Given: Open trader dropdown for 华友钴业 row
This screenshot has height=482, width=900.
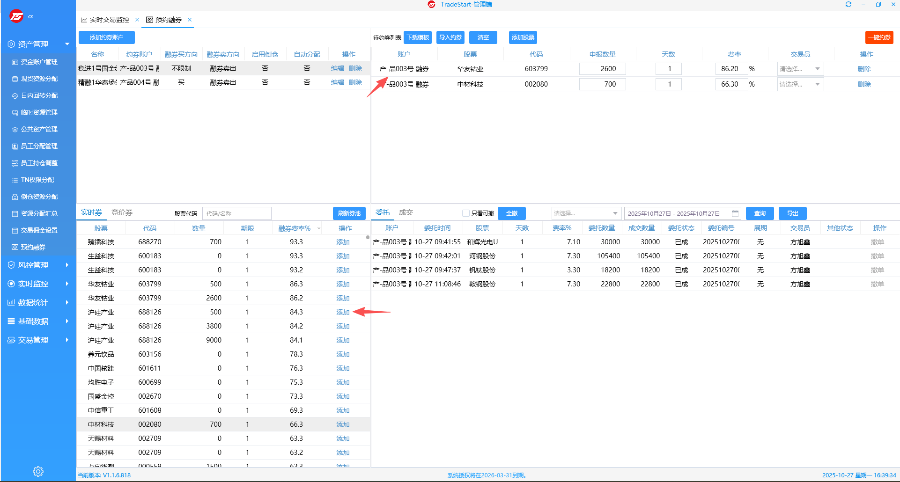Looking at the screenshot, I should point(800,69).
